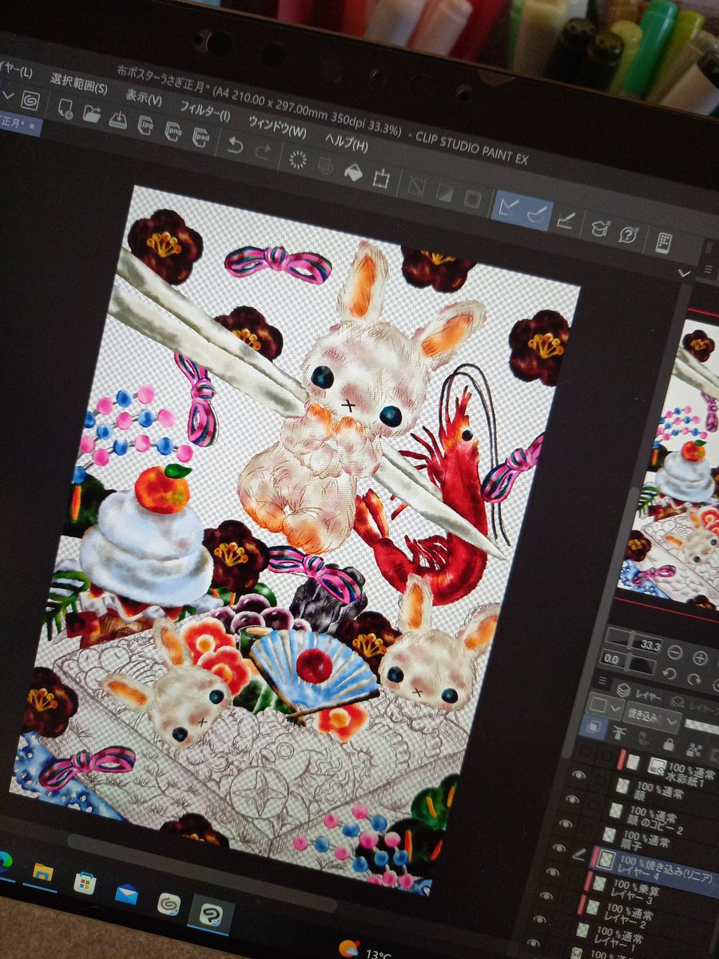Zoom out with Navigator minus button
The width and height of the screenshot is (719, 959).
pyautogui.click(x=676, y=651)
